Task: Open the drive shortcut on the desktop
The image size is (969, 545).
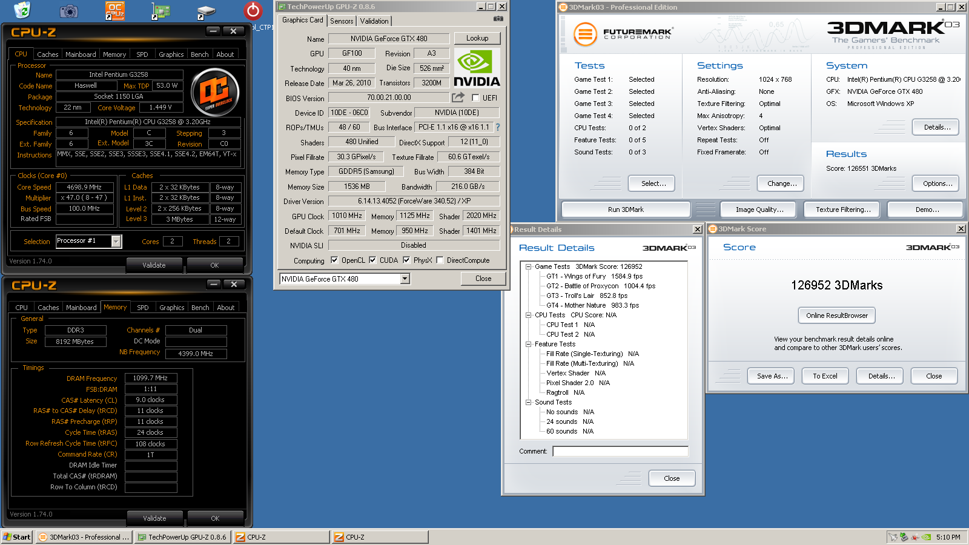Action: (206, 12)
